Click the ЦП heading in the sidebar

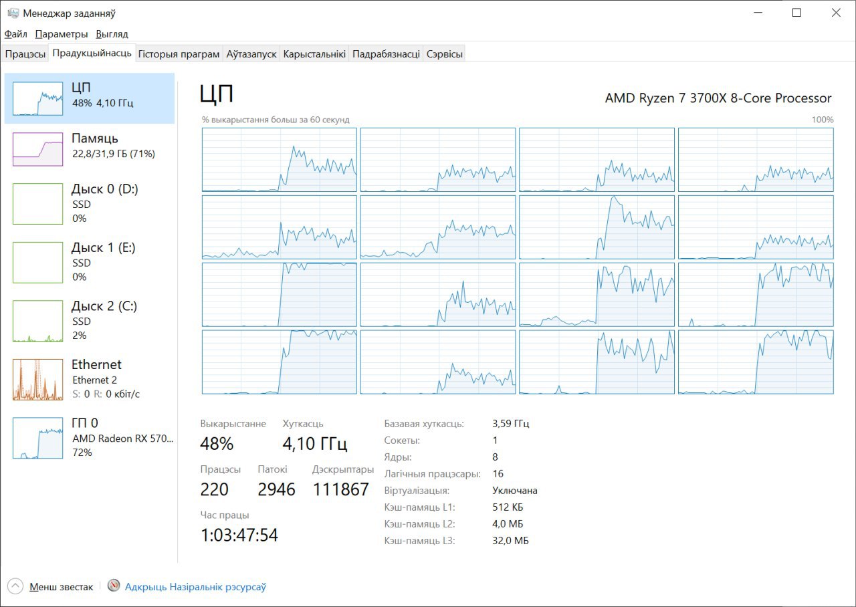[x=81, y=88]
